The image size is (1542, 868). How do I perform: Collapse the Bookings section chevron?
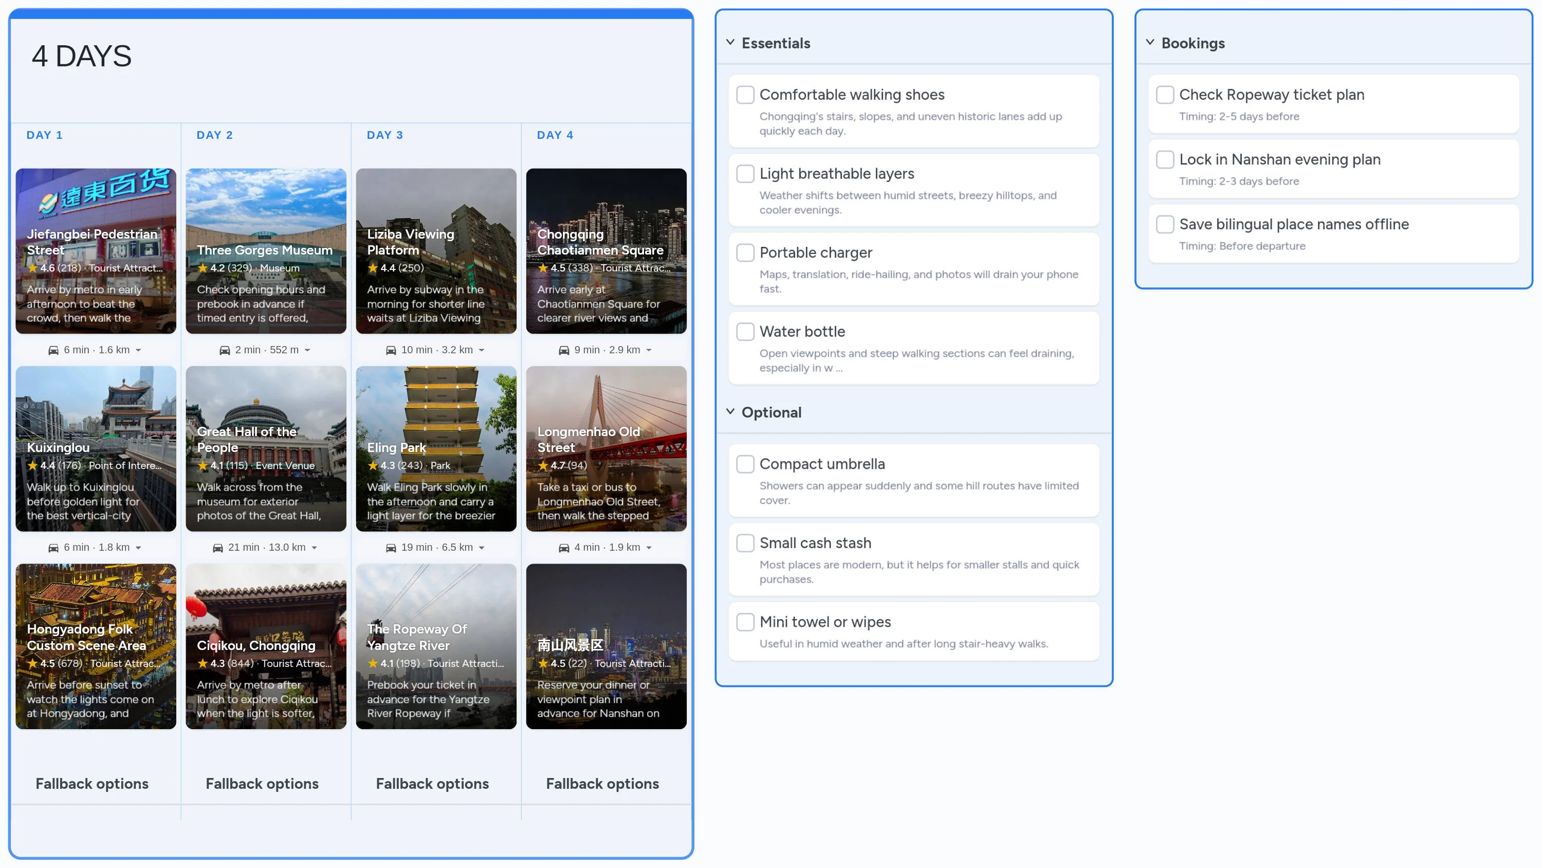(1150, 43)
